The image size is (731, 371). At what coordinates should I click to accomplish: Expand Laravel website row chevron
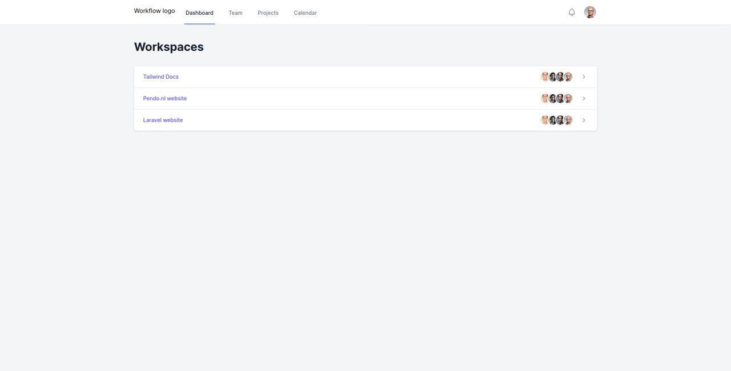[x=584, y=120]
